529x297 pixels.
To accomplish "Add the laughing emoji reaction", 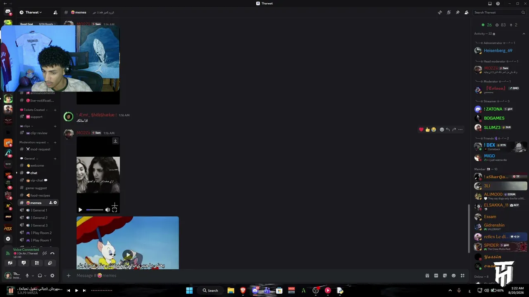I will [x=434, y=130].
